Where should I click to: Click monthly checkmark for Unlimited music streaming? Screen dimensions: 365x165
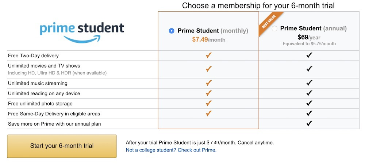coord(208,83)
